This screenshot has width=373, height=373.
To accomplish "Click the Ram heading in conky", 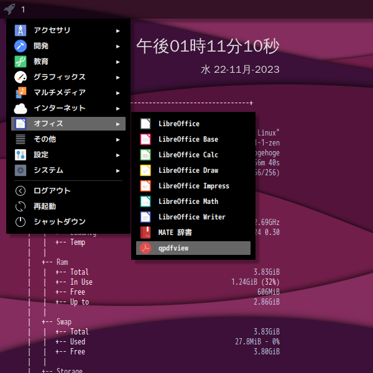I will [x=62, y=262].
